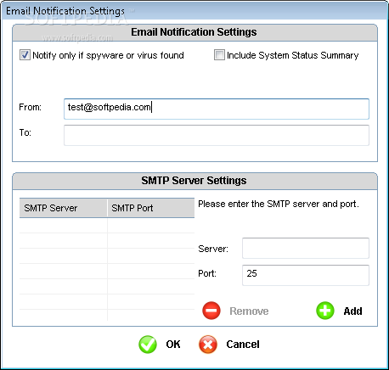Click the 'To:' label
389x370 pixels.
coord(25,132)
